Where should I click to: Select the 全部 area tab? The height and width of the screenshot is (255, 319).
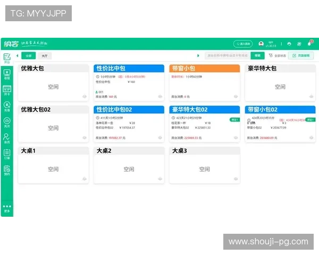point(29,55)
